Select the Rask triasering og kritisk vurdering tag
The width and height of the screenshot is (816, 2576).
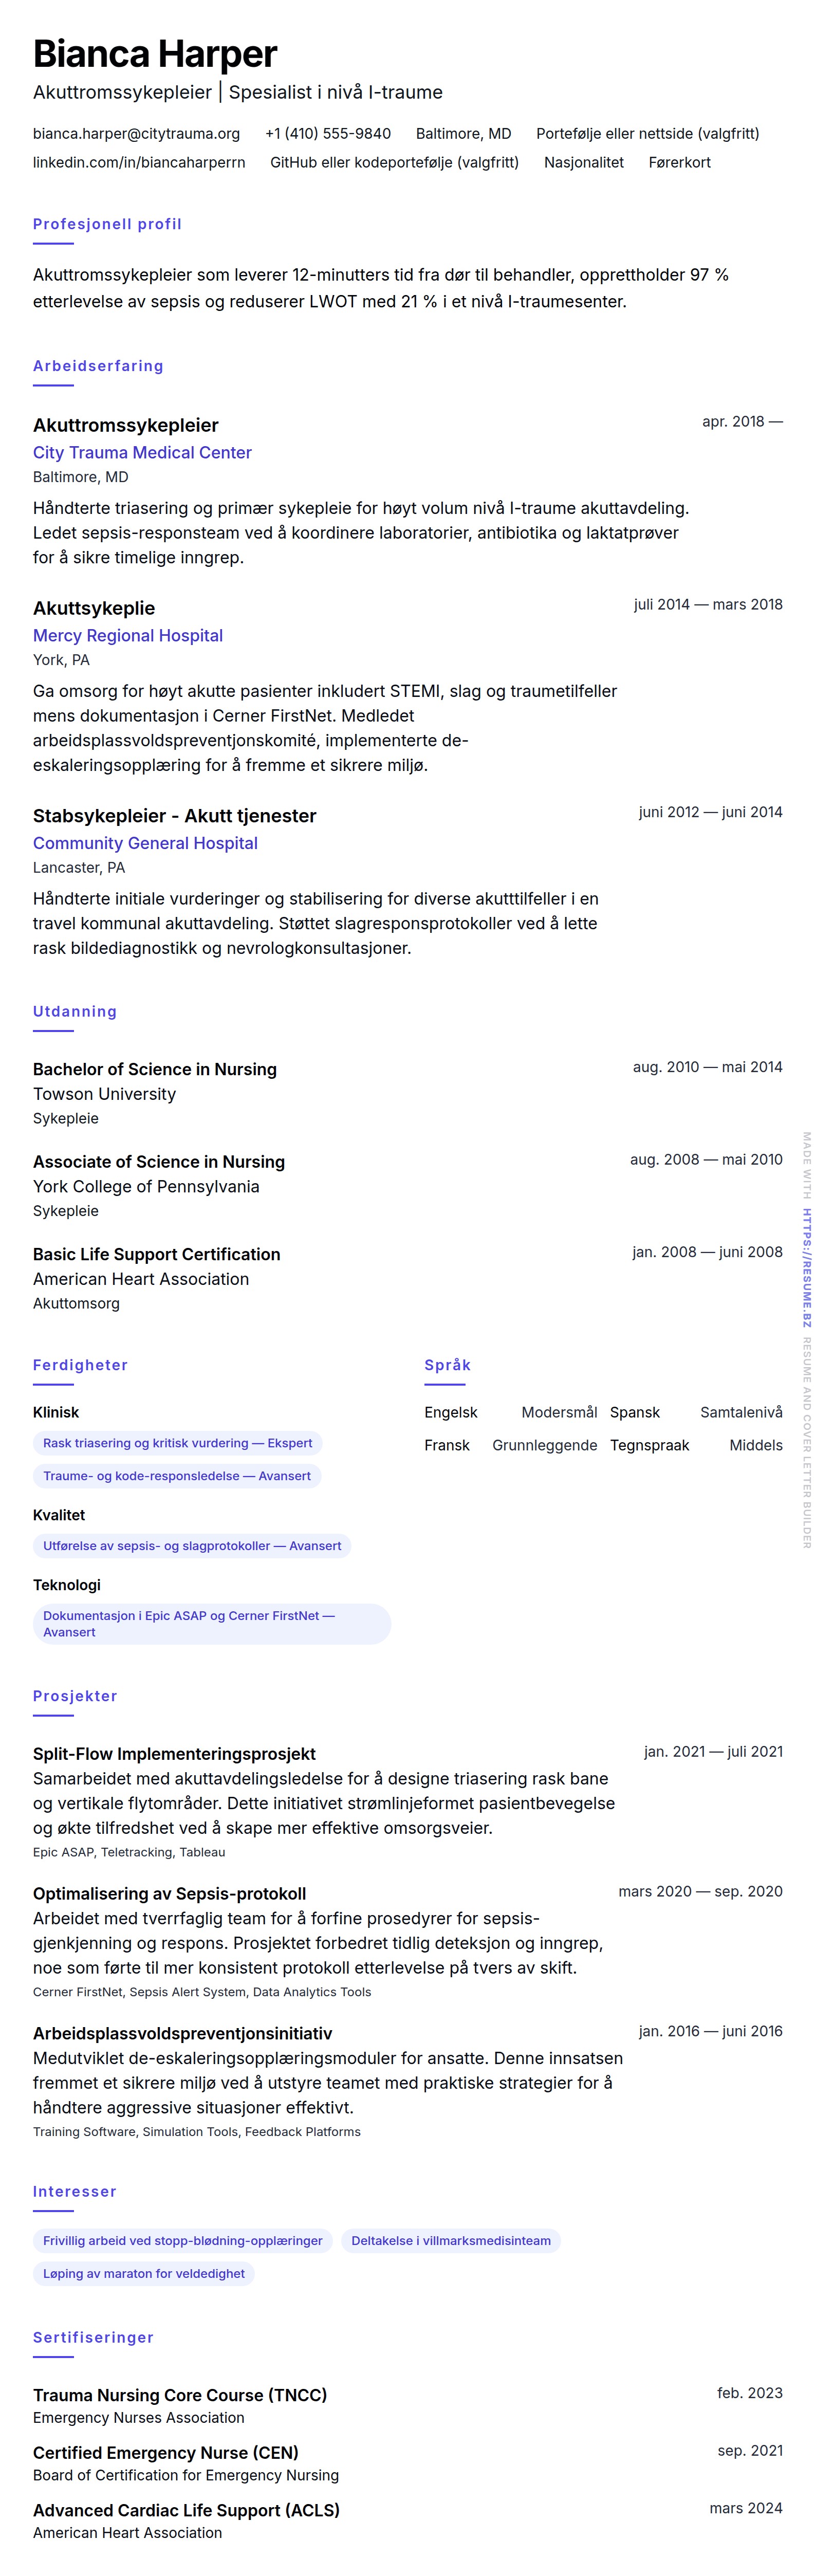(177, 1443)
